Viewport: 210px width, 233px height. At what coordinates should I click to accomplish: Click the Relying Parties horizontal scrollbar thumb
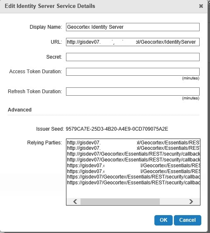(120, 201)
